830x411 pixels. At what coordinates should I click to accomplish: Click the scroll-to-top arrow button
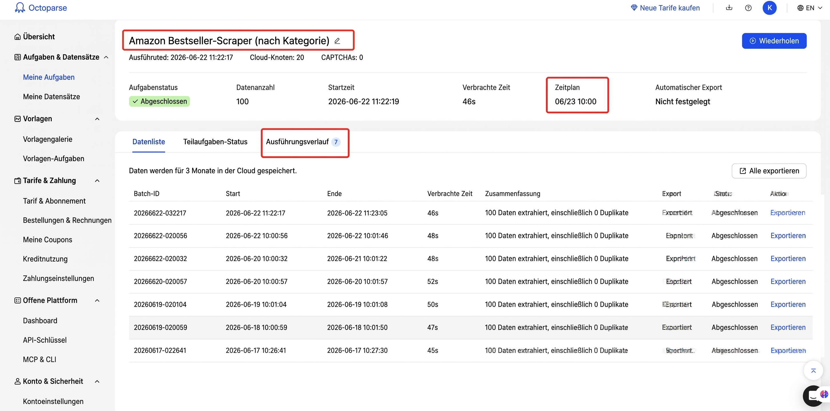pos(813,370)
